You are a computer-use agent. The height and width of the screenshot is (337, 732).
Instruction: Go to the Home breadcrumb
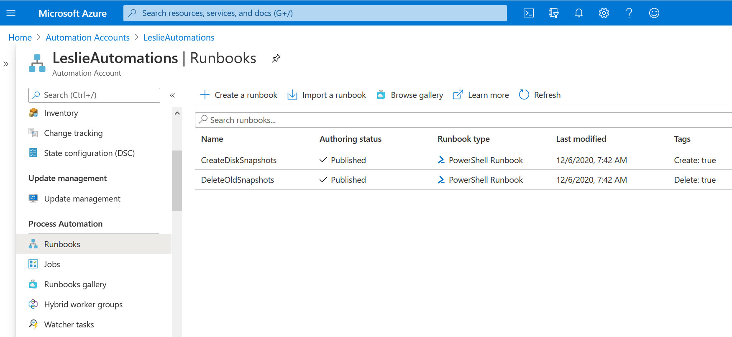tap(20, 38)
